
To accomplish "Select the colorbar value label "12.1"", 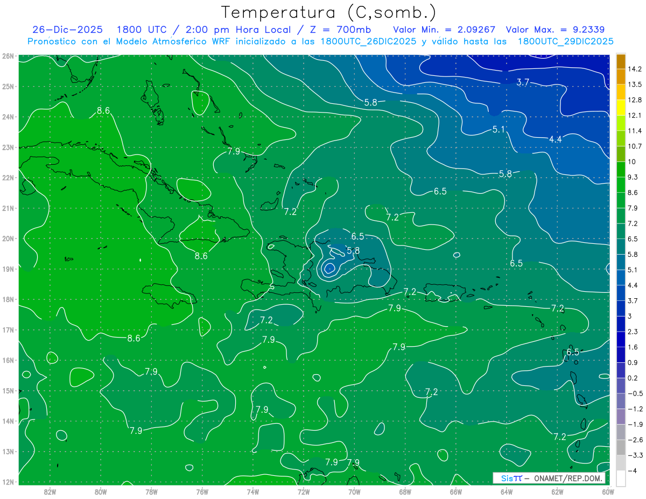I will coord(635,115).
